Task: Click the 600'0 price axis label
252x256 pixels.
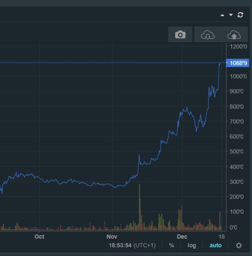Action: coord(237,137)
